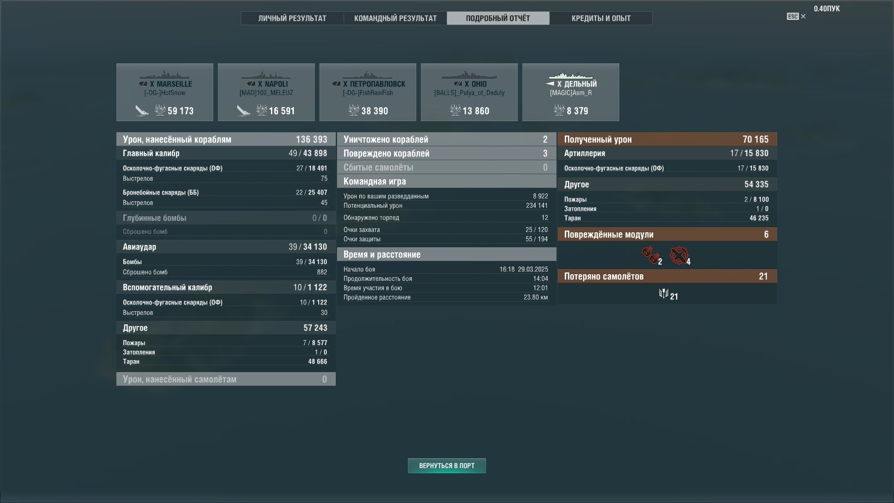The image size is (894, 503).
Task: Click the Потеряно самолётов header
Action: click(x=667, y=276)
